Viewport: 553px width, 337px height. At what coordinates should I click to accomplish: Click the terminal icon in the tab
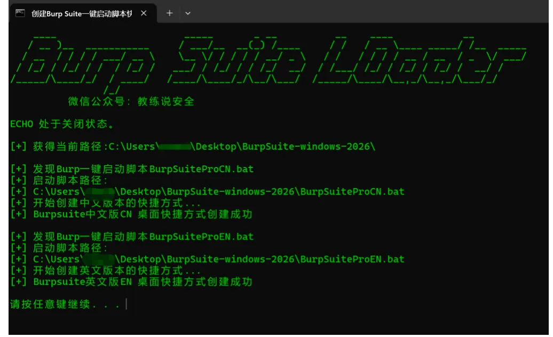click(x=20, y=13)
